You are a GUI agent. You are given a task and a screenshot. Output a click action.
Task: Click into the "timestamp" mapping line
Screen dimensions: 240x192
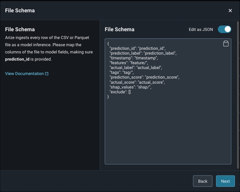133,58
